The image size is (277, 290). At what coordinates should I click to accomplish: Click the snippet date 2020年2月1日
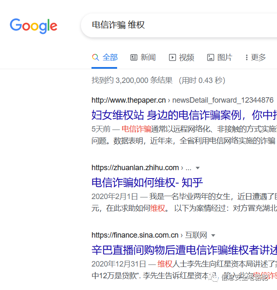115,197
